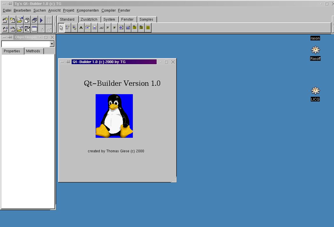The height and width of the screenshot is (227, 334).
Task: Click the LICQ desktop icon
Action: coord(315,91)
